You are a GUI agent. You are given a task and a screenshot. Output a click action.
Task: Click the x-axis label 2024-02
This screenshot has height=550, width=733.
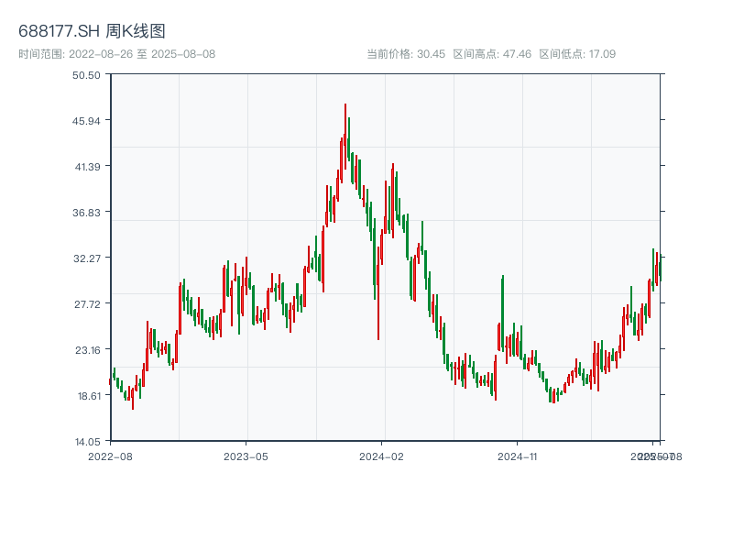381,456
